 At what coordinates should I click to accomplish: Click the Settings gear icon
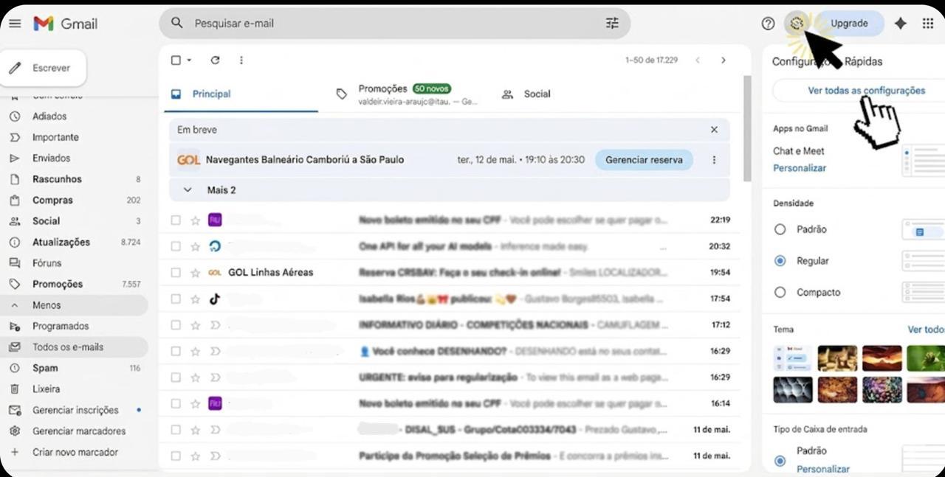coord(797,24)
